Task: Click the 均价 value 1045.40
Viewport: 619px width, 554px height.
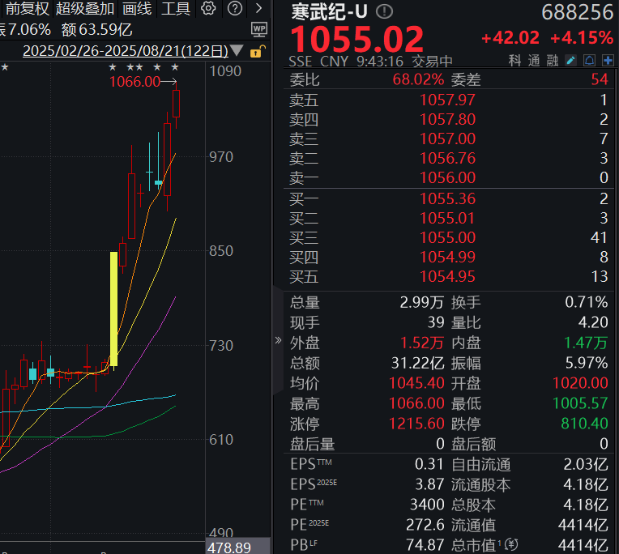Action: (416, 383)
